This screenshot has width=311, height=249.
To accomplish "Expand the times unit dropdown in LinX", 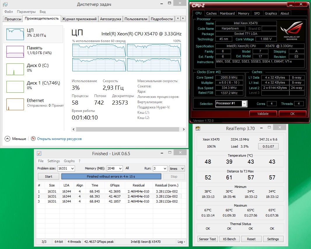I will (177, 168).
